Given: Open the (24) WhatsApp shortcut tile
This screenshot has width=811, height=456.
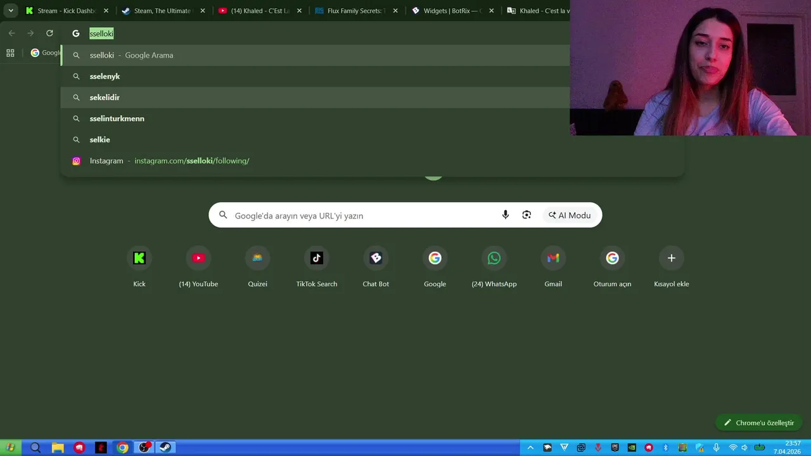Looking at the screenshot, I should pos(494,268).
